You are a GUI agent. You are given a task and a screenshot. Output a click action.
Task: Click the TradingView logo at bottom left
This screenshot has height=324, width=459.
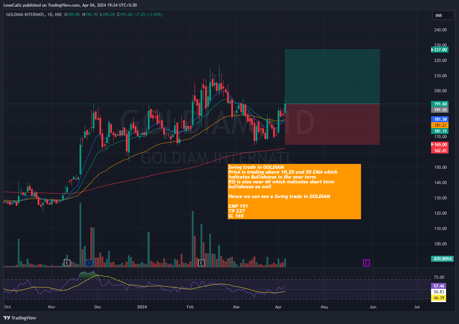[x=20, y=318]
